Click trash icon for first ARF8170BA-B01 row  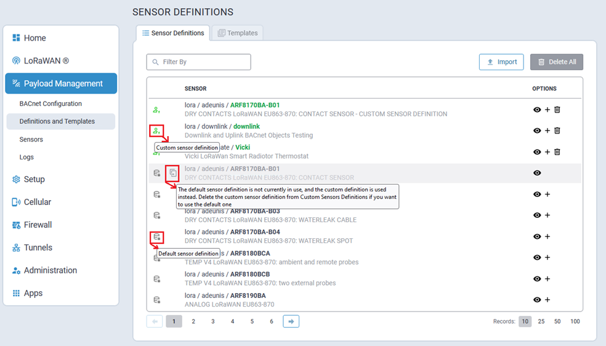click(557, 110)
